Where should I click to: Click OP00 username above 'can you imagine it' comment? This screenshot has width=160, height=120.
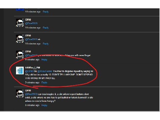pos(28,91)
